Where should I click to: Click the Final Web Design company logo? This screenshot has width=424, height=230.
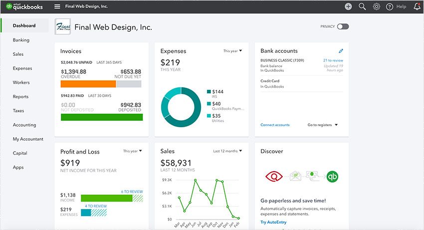(x=63, y=26)
